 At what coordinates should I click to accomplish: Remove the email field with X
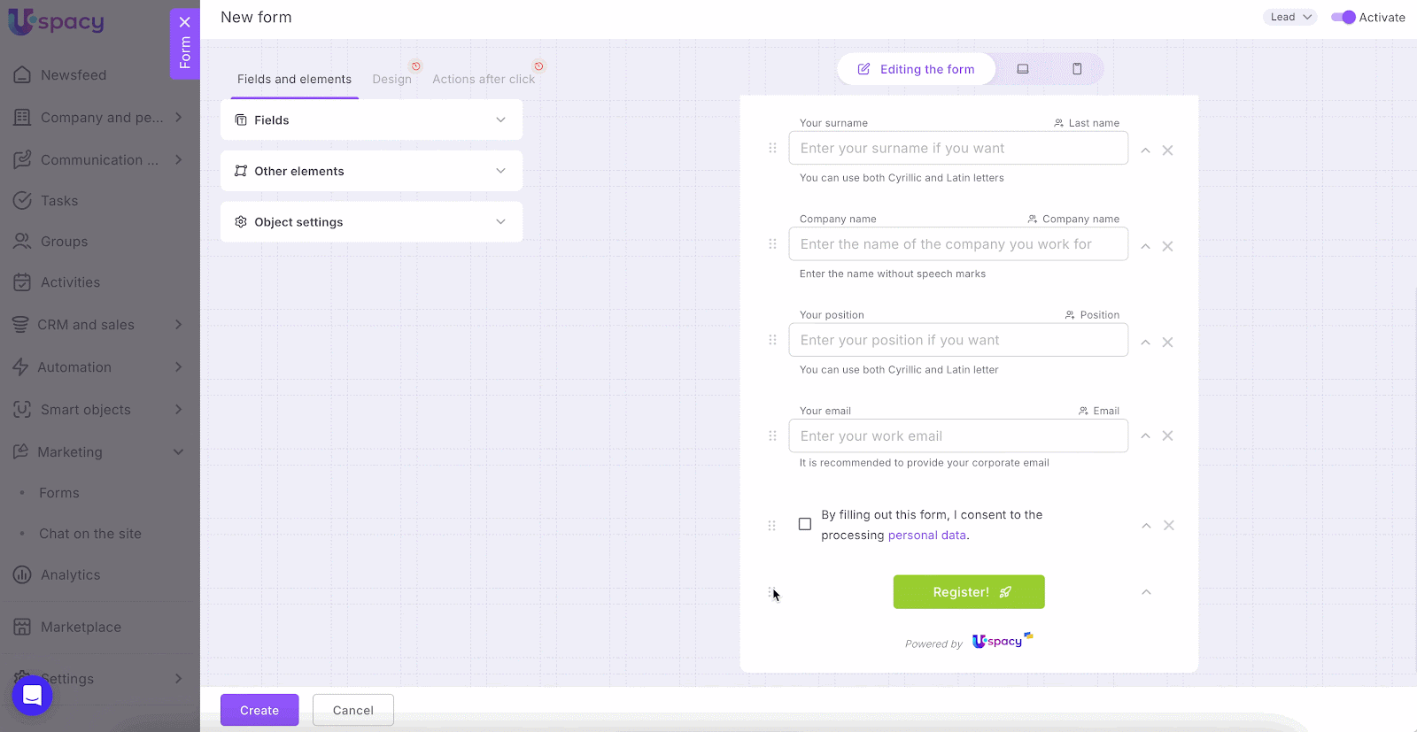pos(1168,435)
